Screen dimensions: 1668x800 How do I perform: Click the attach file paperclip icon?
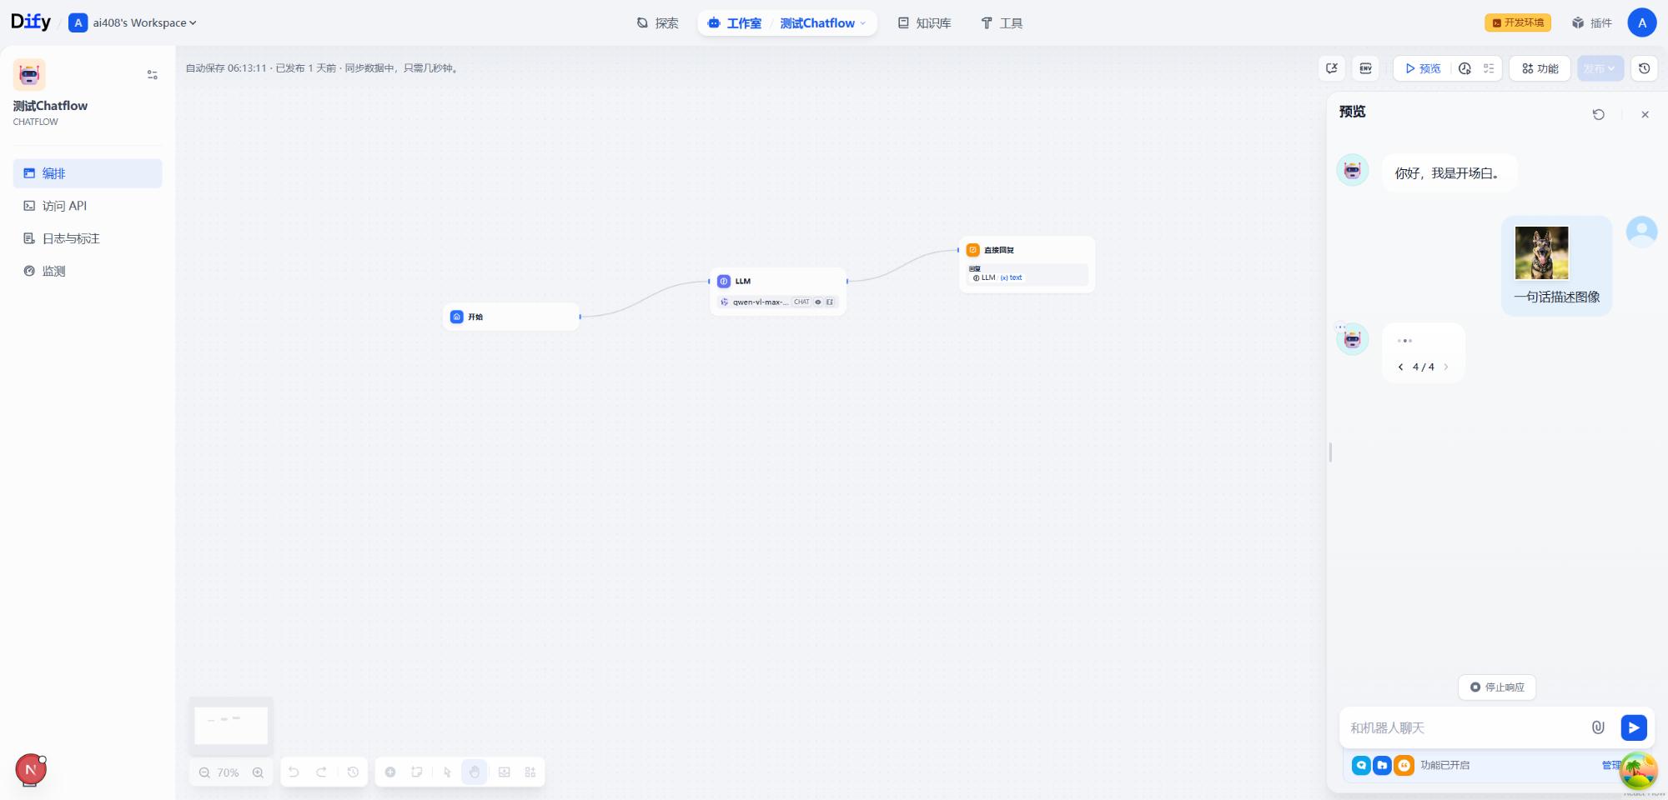[1598, 727]
